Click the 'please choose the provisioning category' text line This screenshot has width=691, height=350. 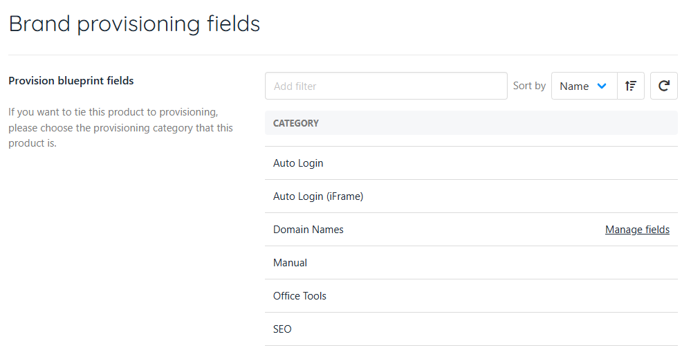tap(120, 128)
